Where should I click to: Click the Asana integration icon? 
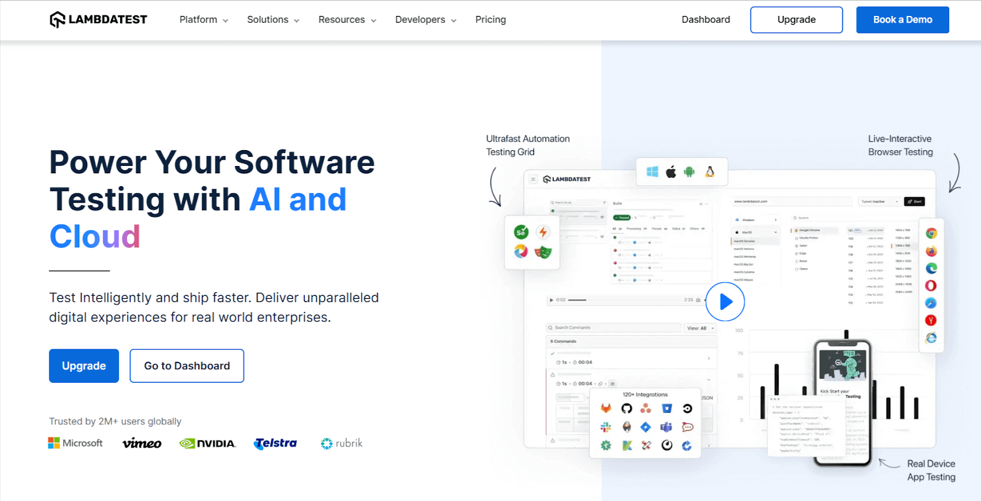point(646,409)
